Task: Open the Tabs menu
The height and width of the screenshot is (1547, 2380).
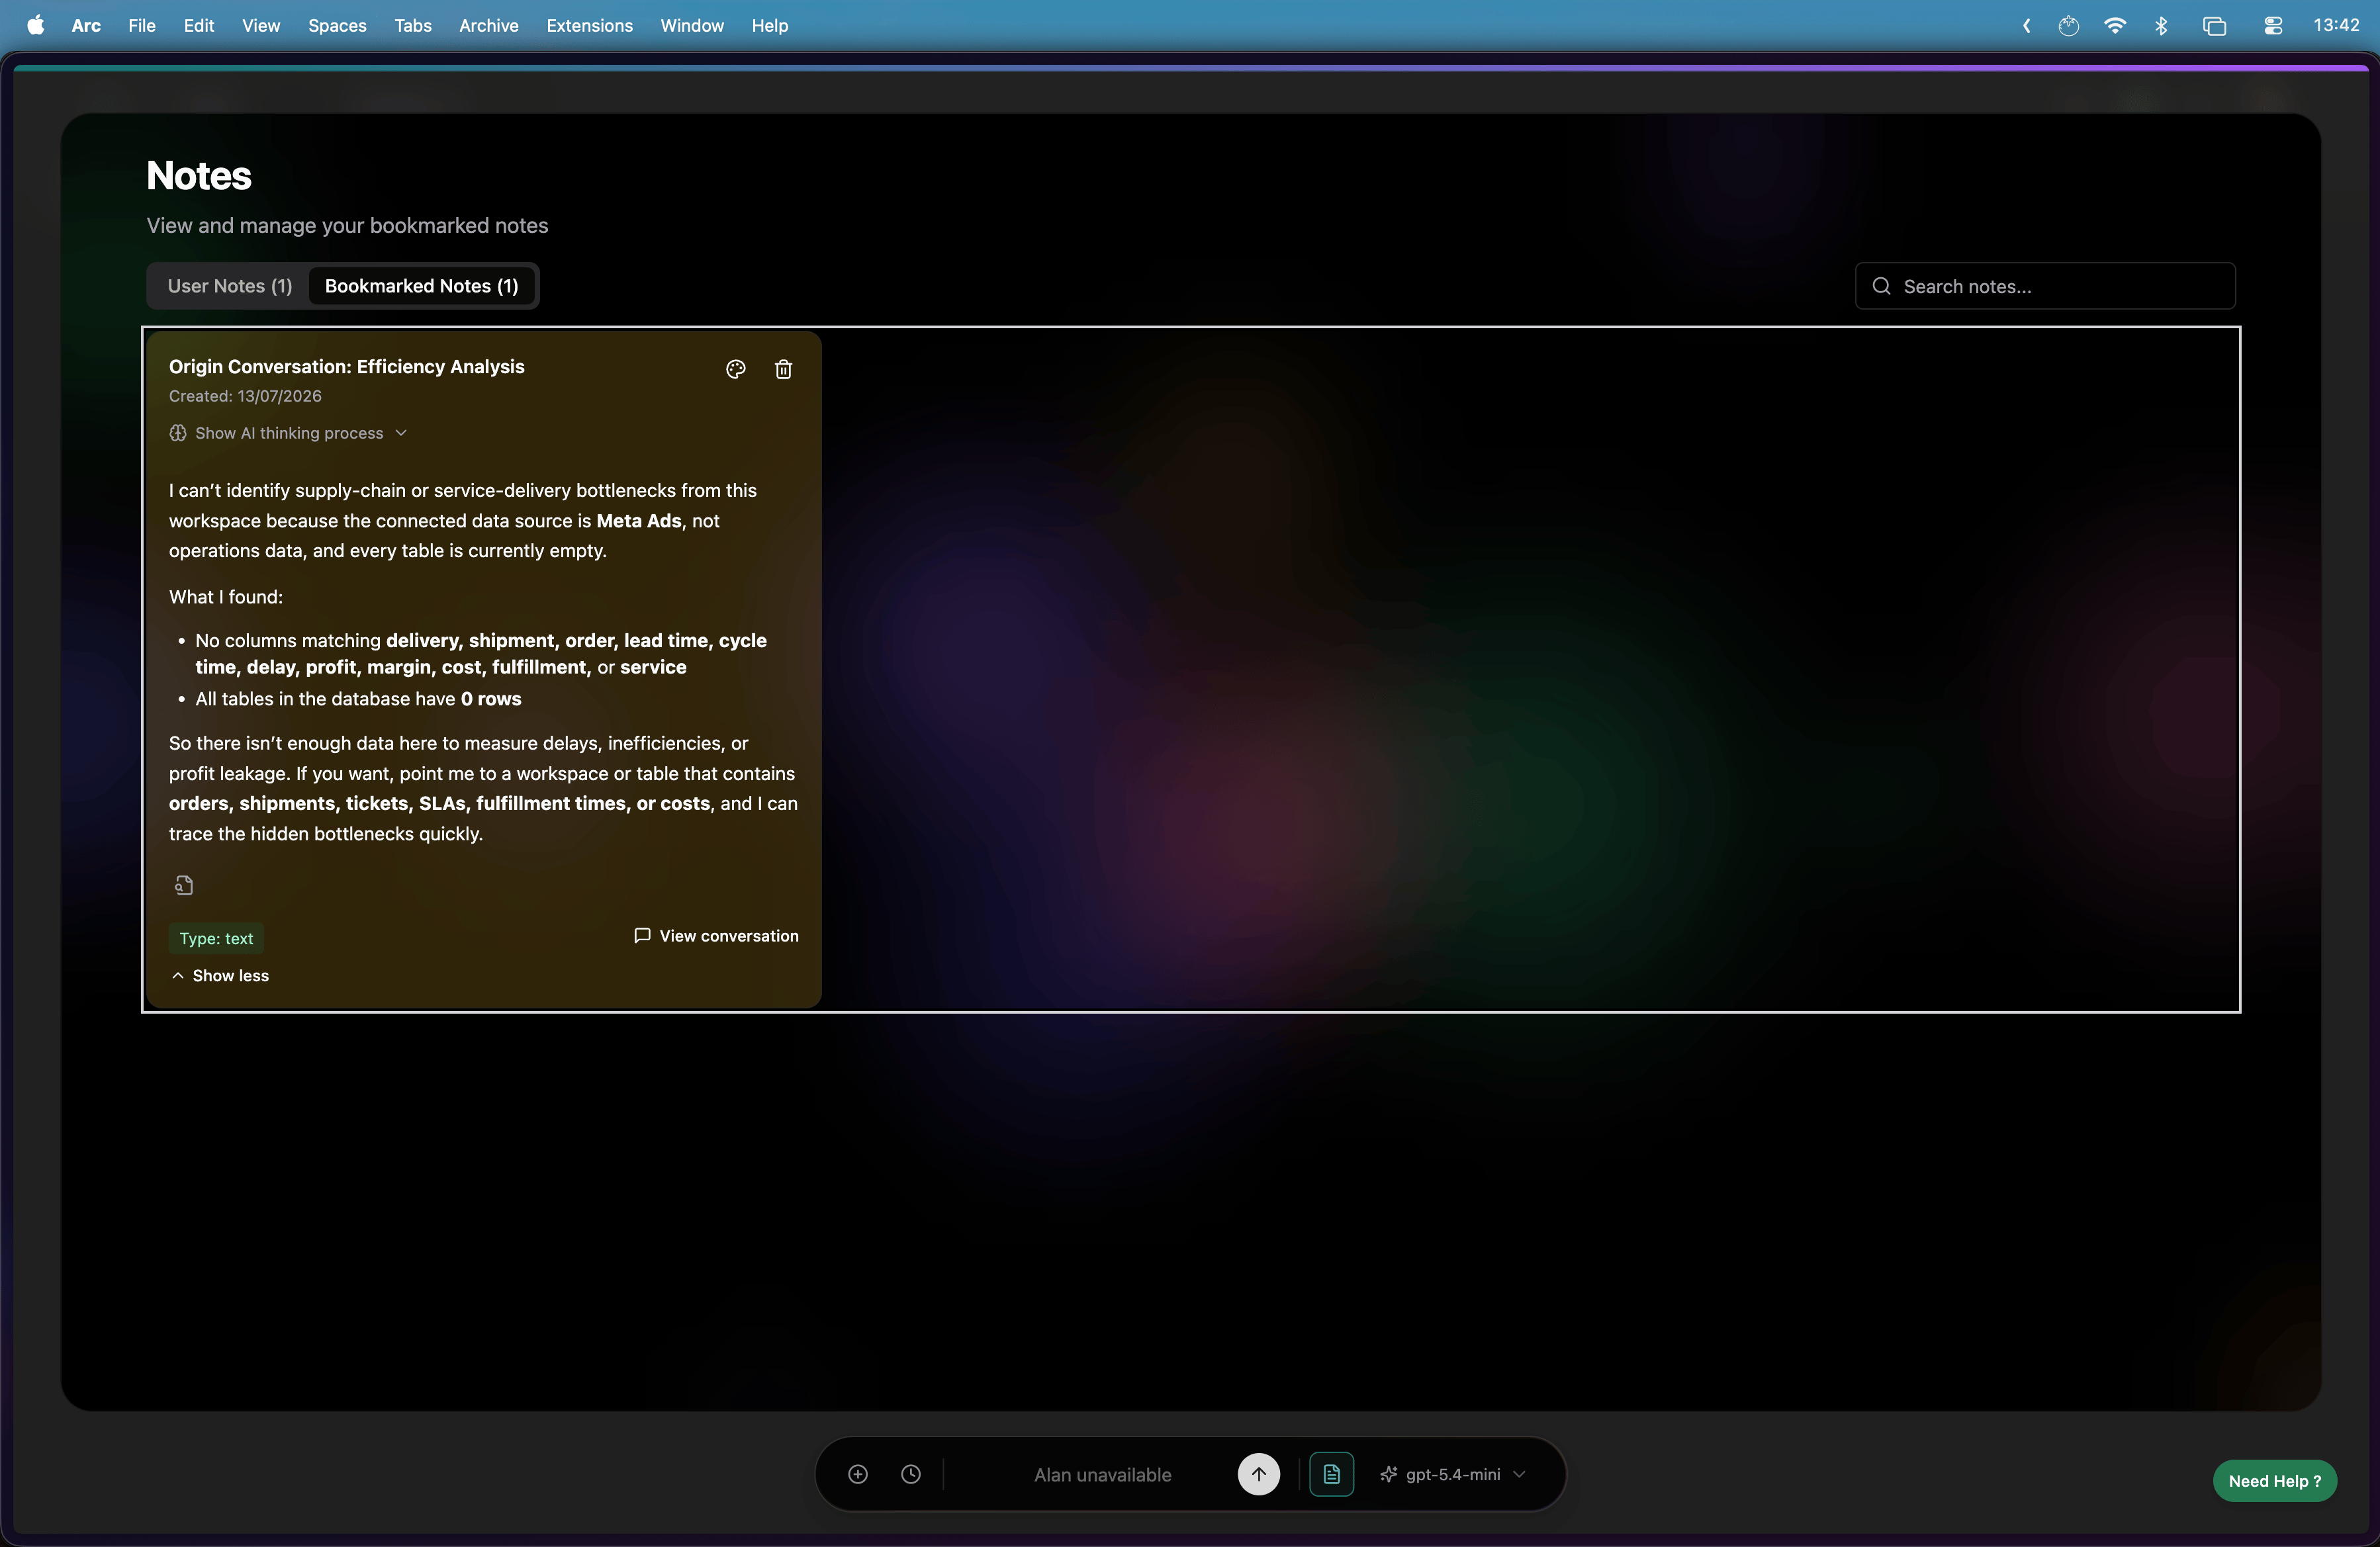Action: (412, 25)
